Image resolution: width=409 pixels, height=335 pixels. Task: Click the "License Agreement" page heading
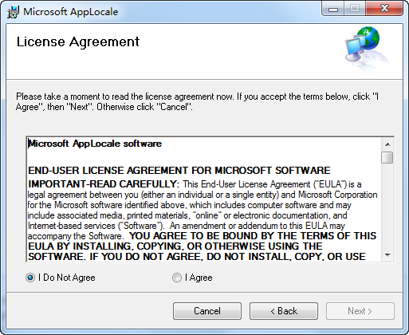point(78,42)
